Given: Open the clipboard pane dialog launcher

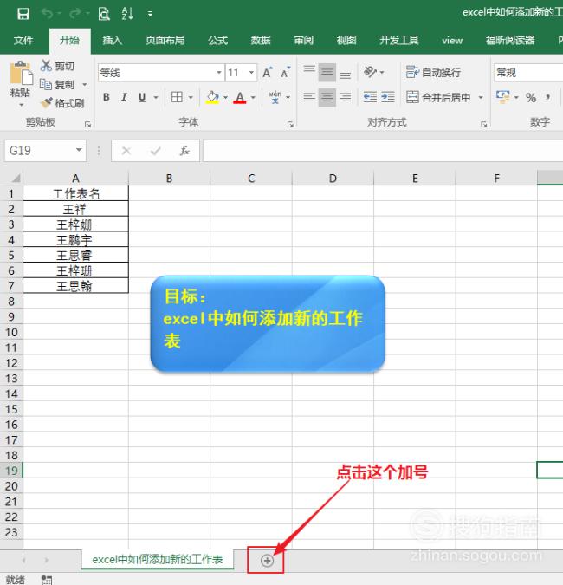Looking at the screenshot, I should click(x=87, y=124).
